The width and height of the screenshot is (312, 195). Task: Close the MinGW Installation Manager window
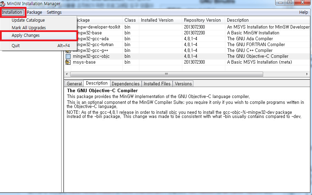pos(303,3)
